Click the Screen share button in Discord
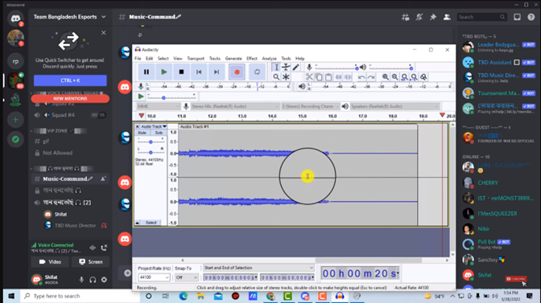Image resolution: width=541 pixels, height=303 pixels. tap(91, 262)
